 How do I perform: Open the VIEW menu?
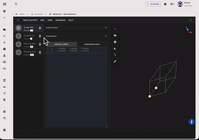tap(50, 20)
